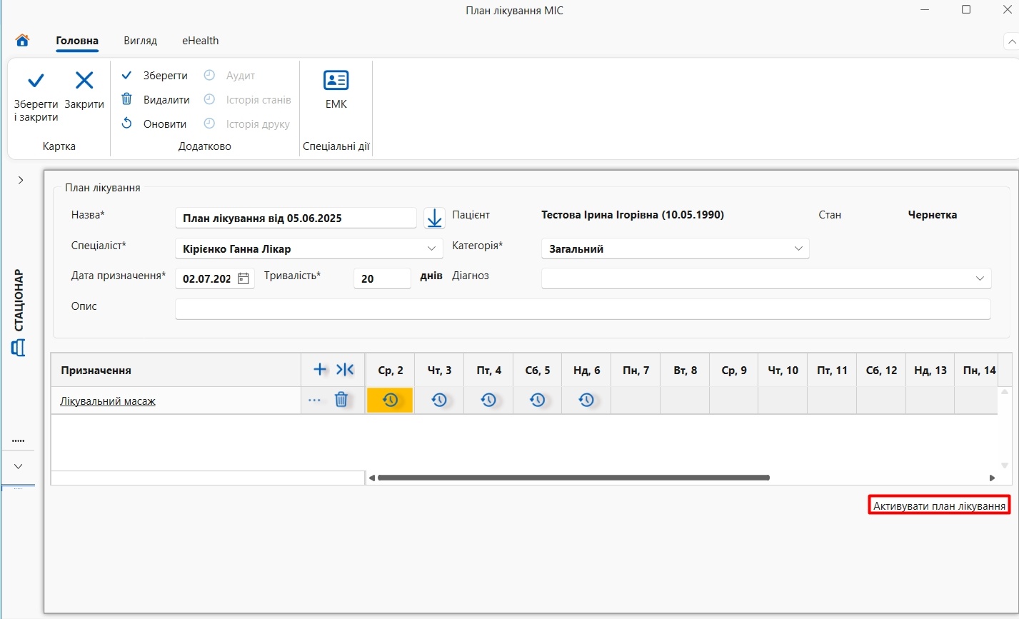Switch to the eHealth tab
The height and width of the screenshot is (619, 1019).
coord(200,41)
